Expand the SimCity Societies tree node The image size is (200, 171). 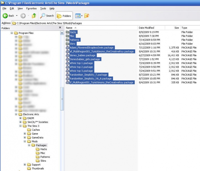tap(20, 122)
